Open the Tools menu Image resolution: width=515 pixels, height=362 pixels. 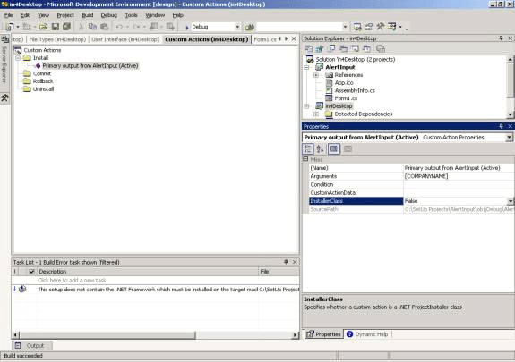point(131,15)
